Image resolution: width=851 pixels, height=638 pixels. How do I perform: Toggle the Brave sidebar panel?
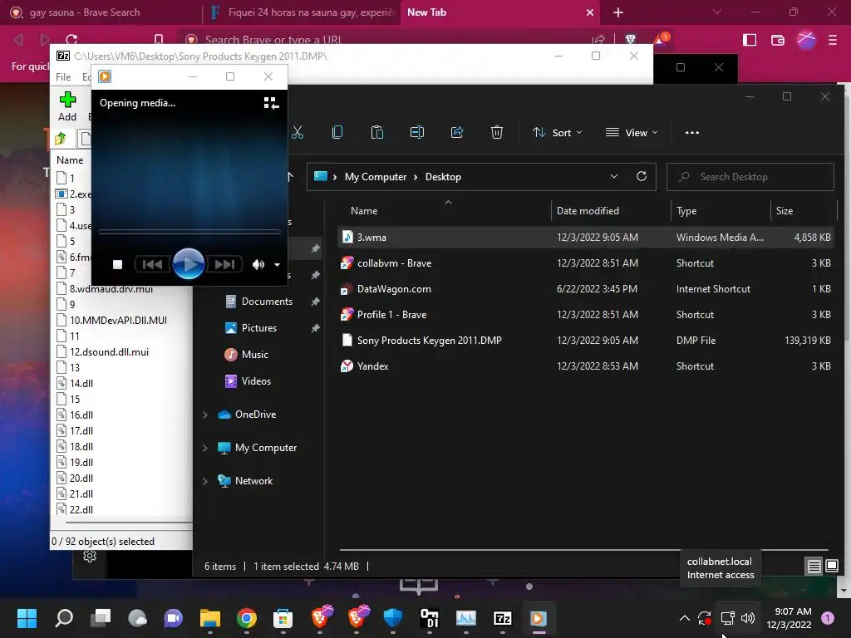(750, 40)
